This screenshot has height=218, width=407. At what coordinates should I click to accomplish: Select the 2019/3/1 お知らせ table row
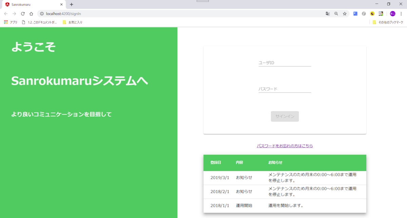coord(285,177)
